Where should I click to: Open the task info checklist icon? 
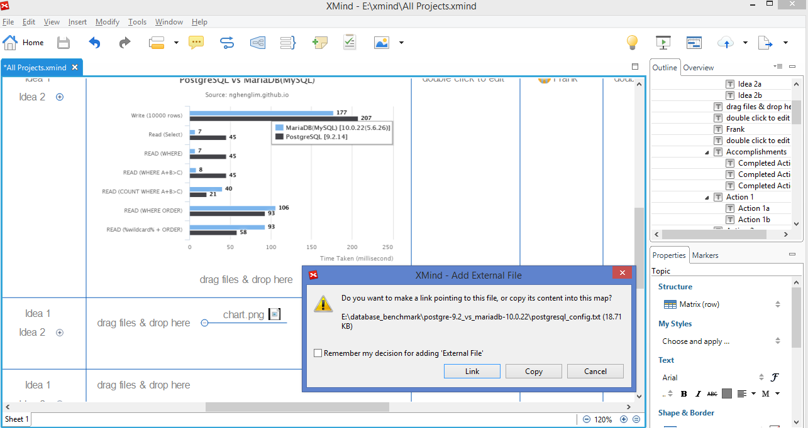[350, 43]
